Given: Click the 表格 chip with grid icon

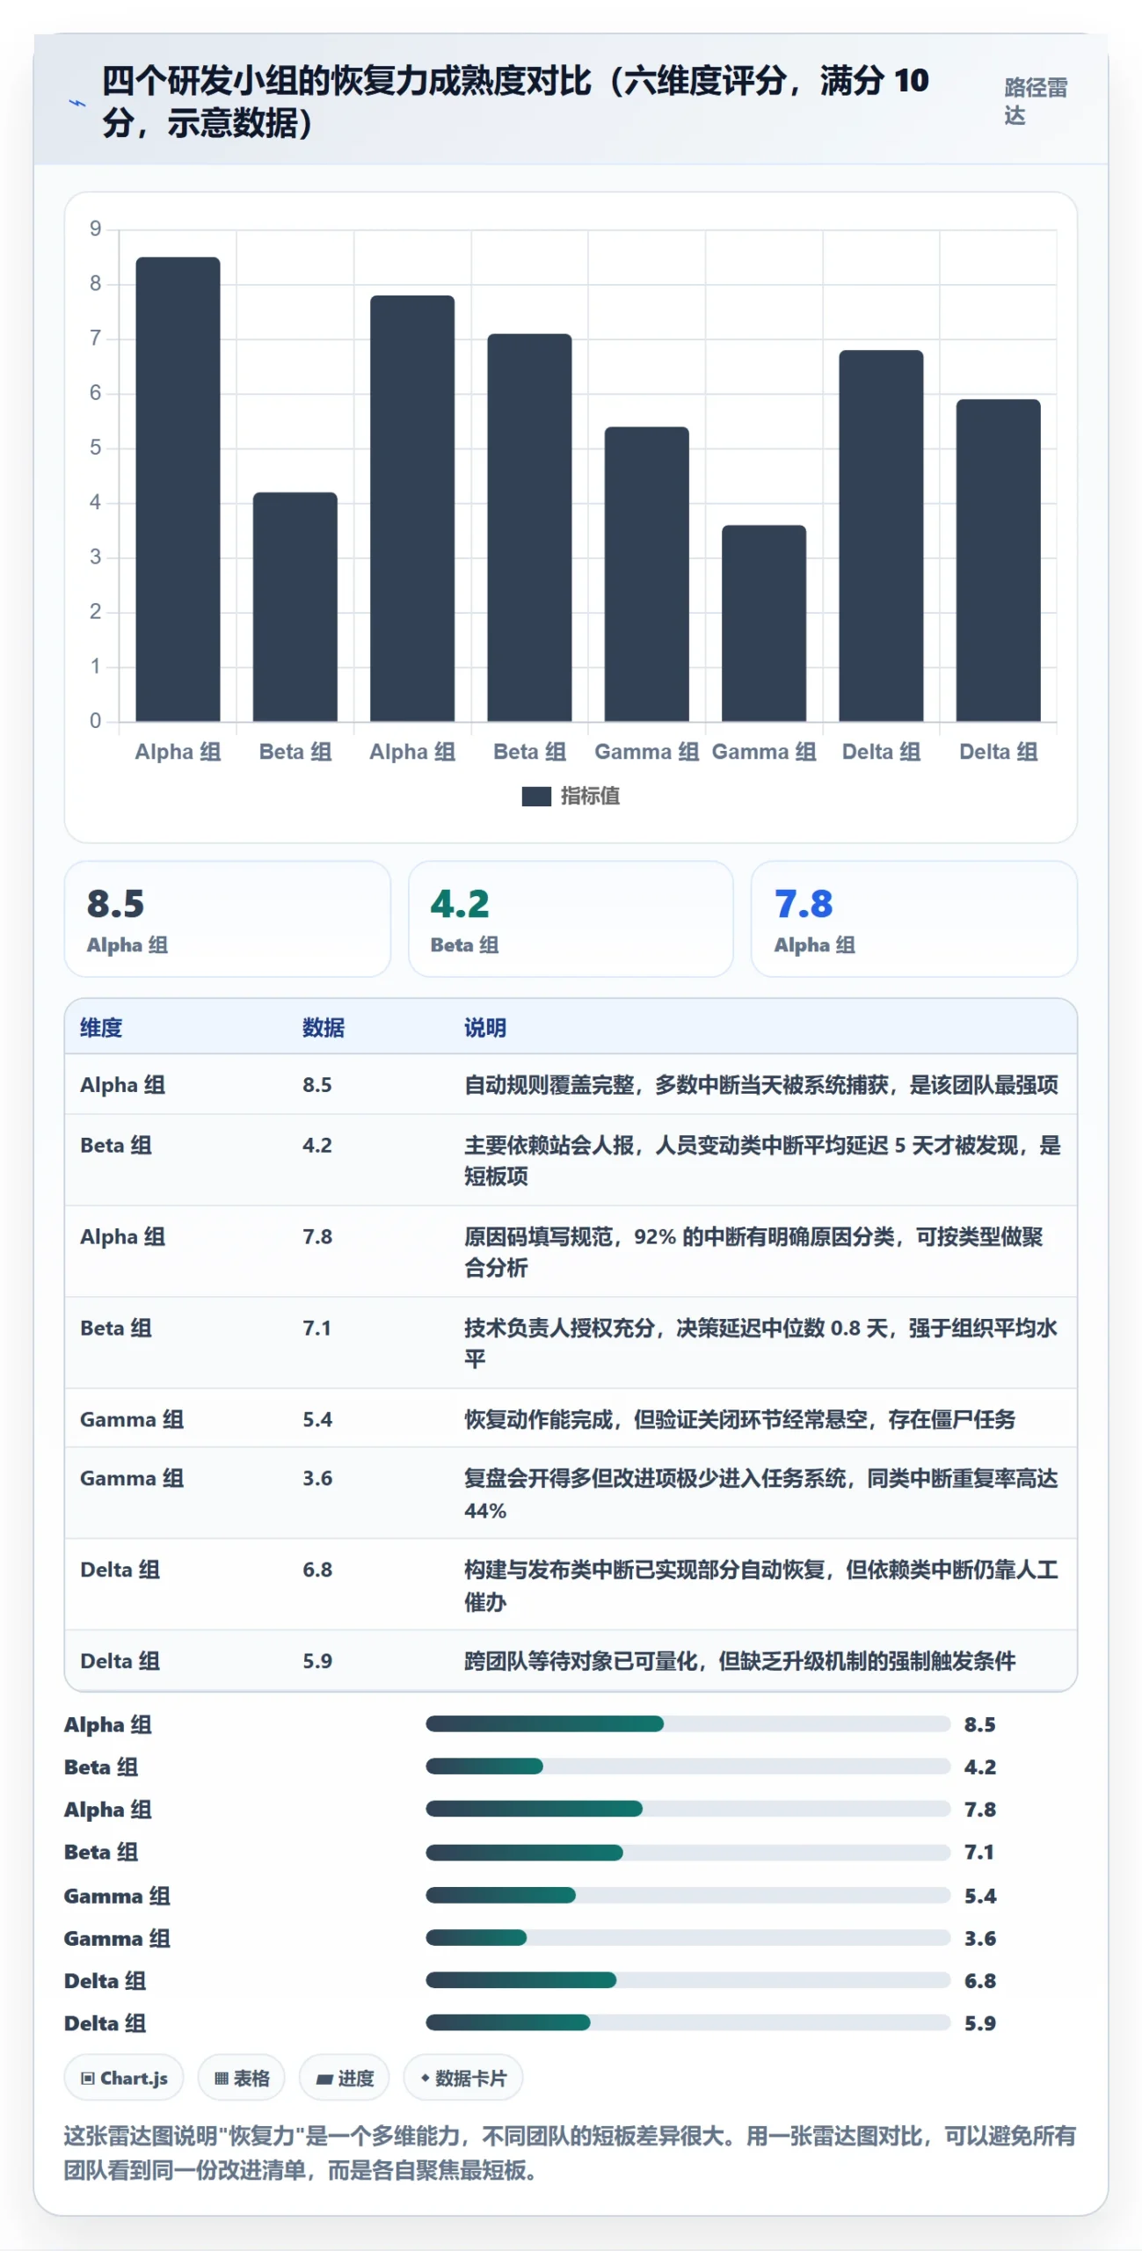Looking at the screenshot, I should point(242,2078).
